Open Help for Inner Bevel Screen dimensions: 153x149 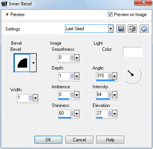[110, 140]
